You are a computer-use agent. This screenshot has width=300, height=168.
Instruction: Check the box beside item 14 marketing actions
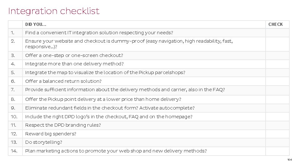[x=277, y=151]
